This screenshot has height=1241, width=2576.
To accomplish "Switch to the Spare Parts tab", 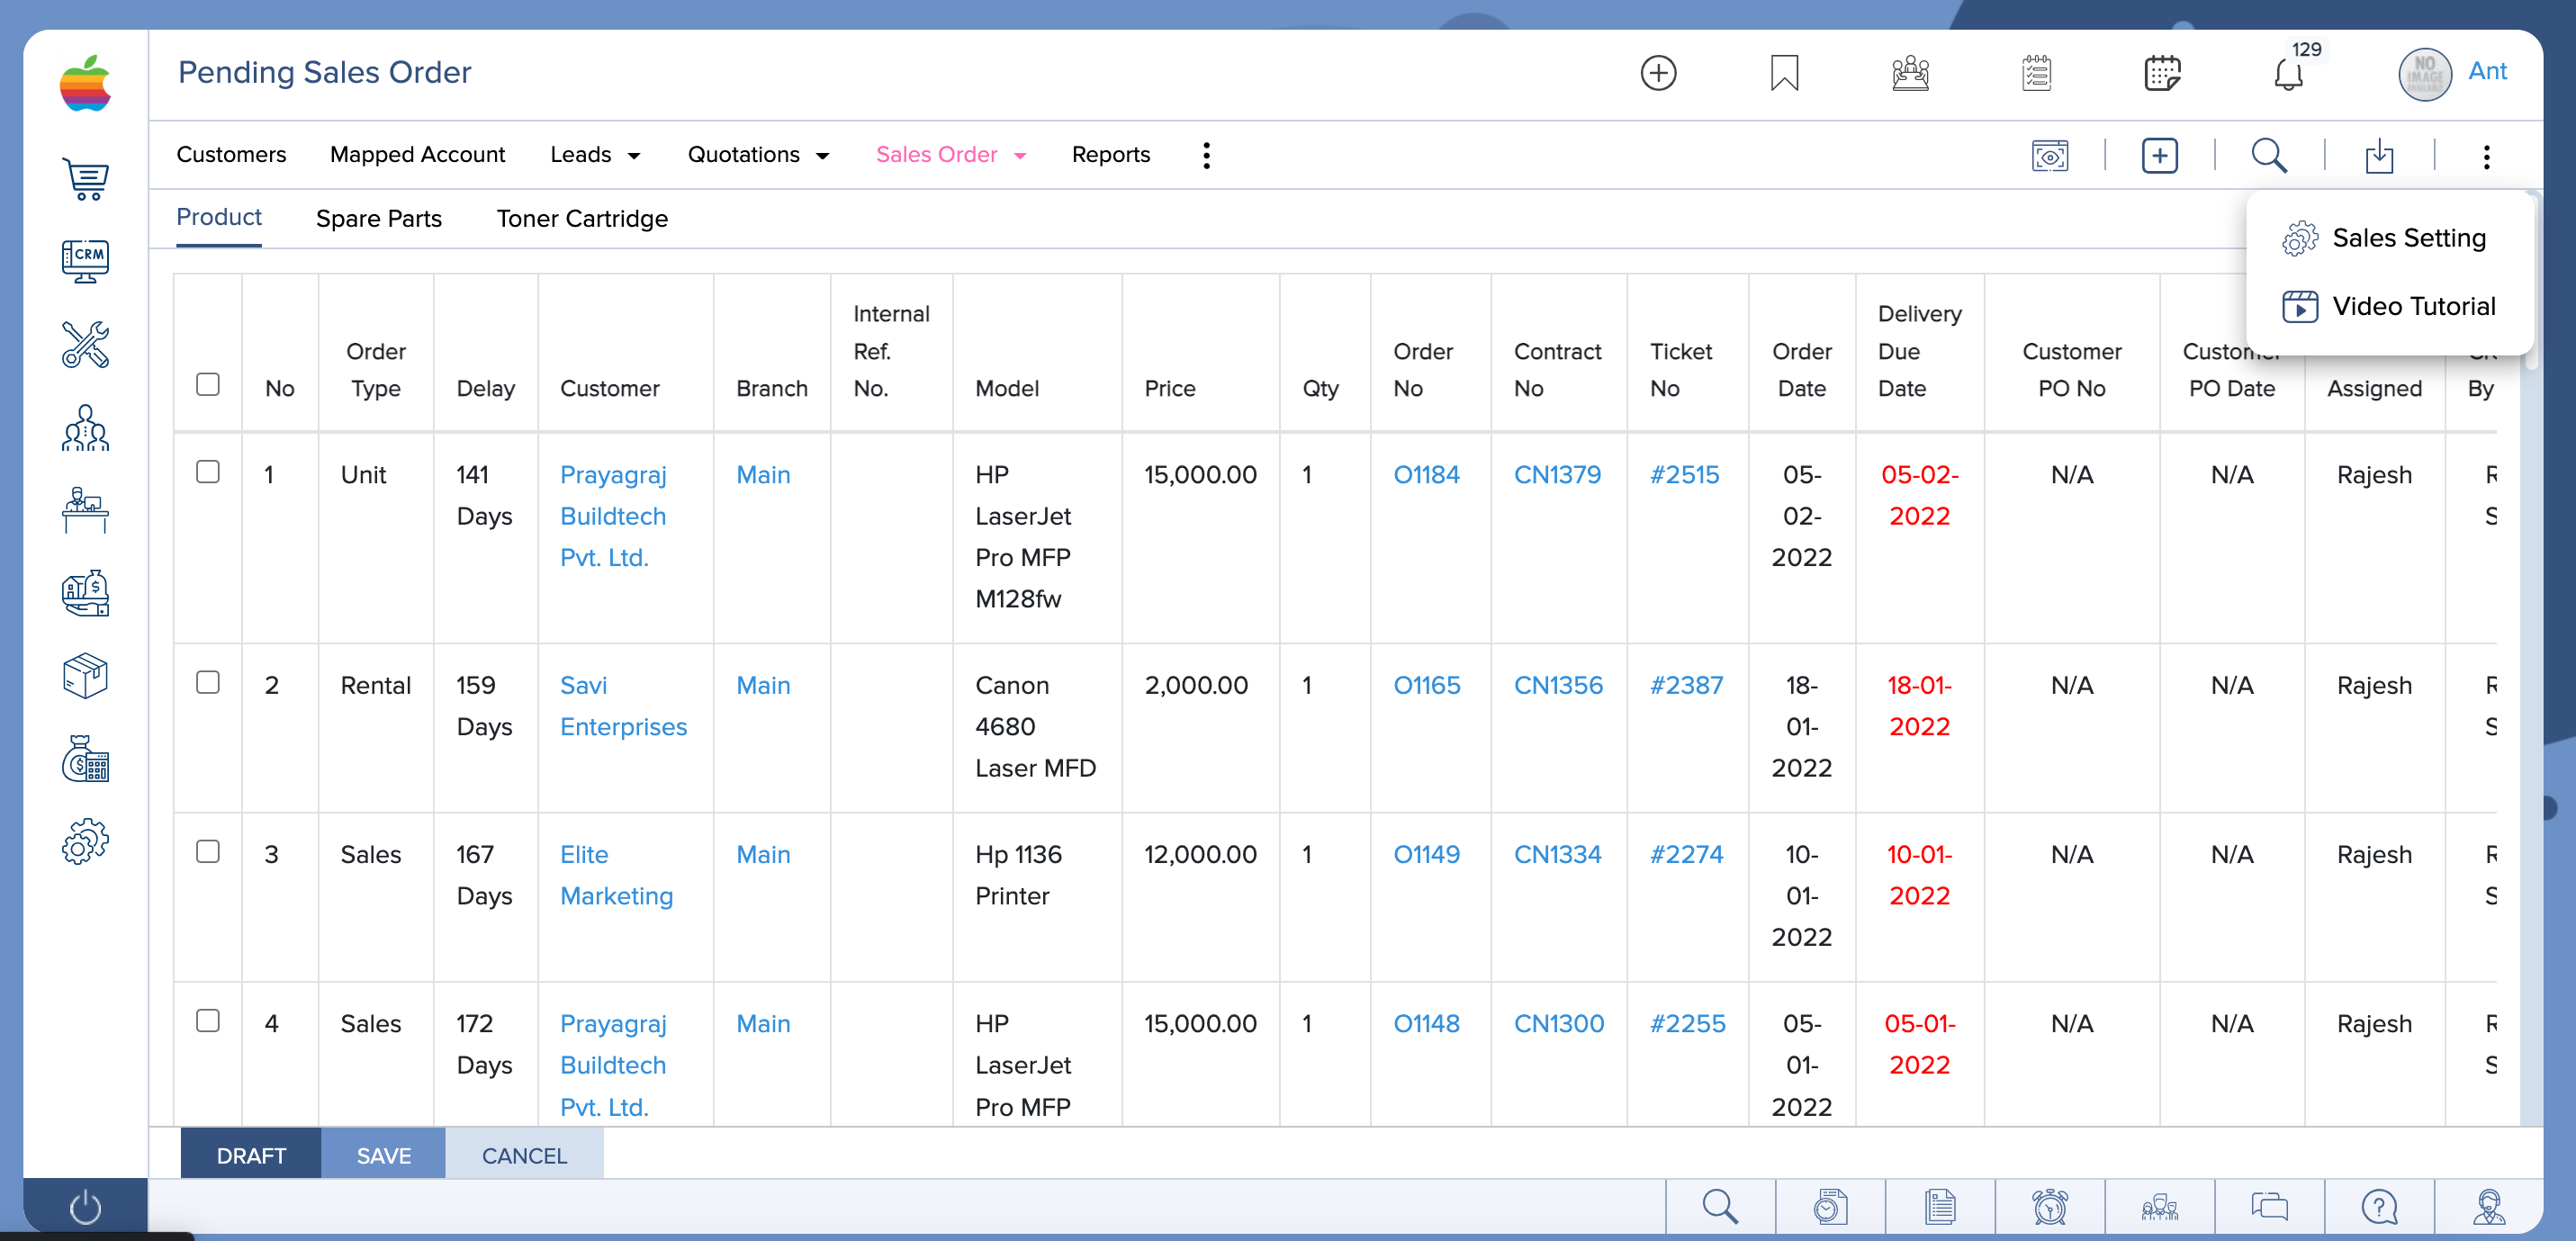I will click(x=379, y=219).
